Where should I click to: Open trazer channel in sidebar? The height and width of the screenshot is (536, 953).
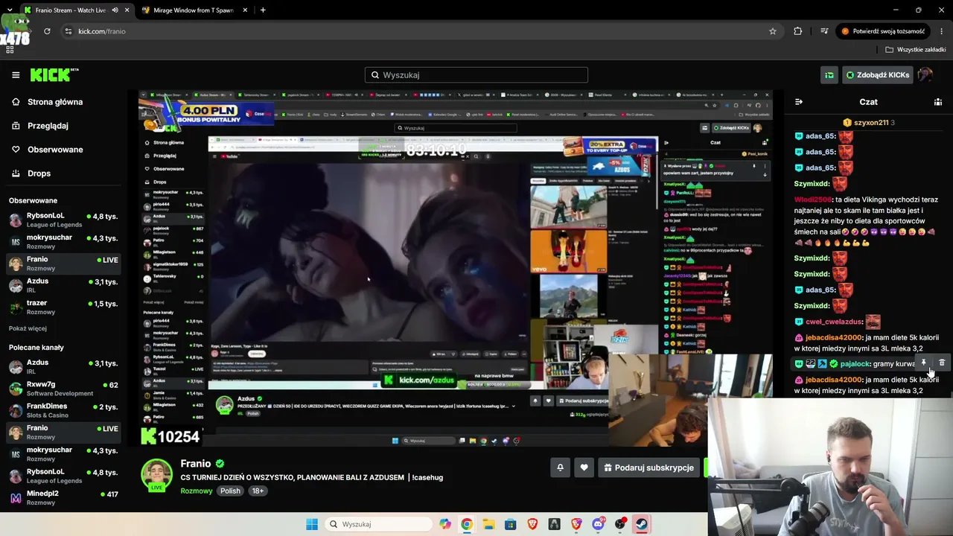point(63,307)
